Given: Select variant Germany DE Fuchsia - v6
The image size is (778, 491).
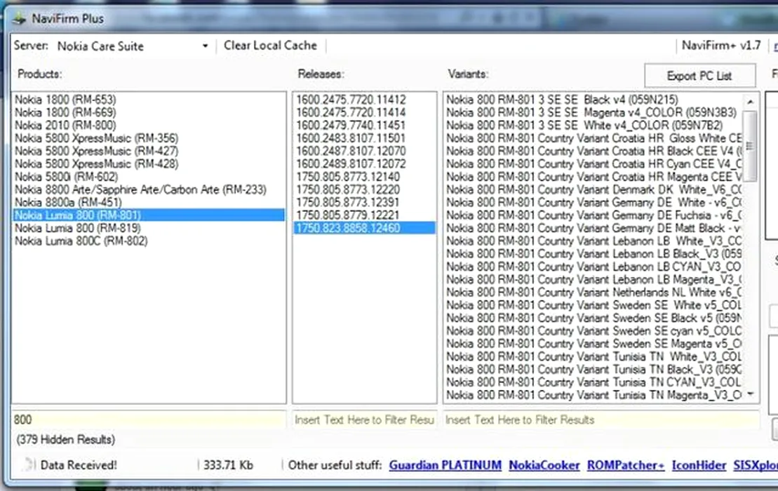Looking at the screenshot, I should tap(594, 215).
